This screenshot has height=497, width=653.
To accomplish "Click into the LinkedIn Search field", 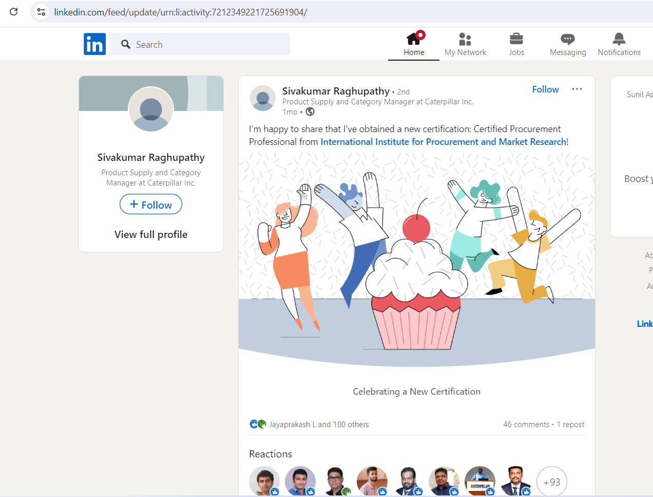I will click(200, 44).
